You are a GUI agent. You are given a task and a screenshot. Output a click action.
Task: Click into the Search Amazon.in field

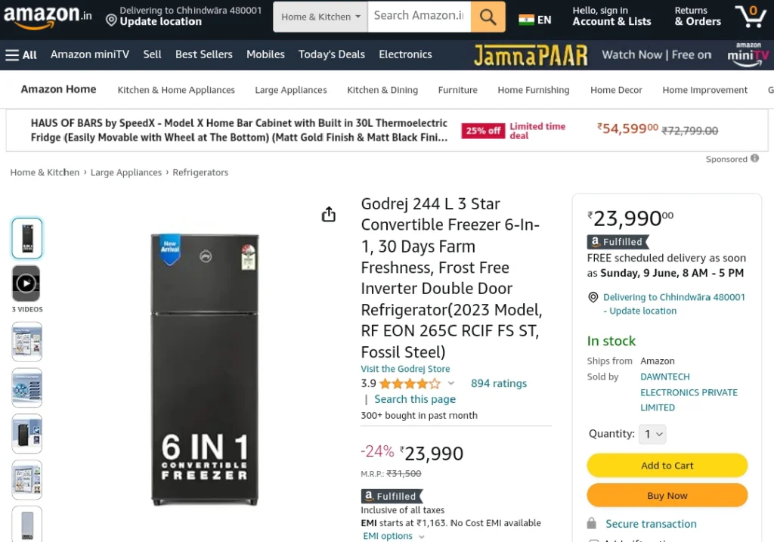pos(419,17)
